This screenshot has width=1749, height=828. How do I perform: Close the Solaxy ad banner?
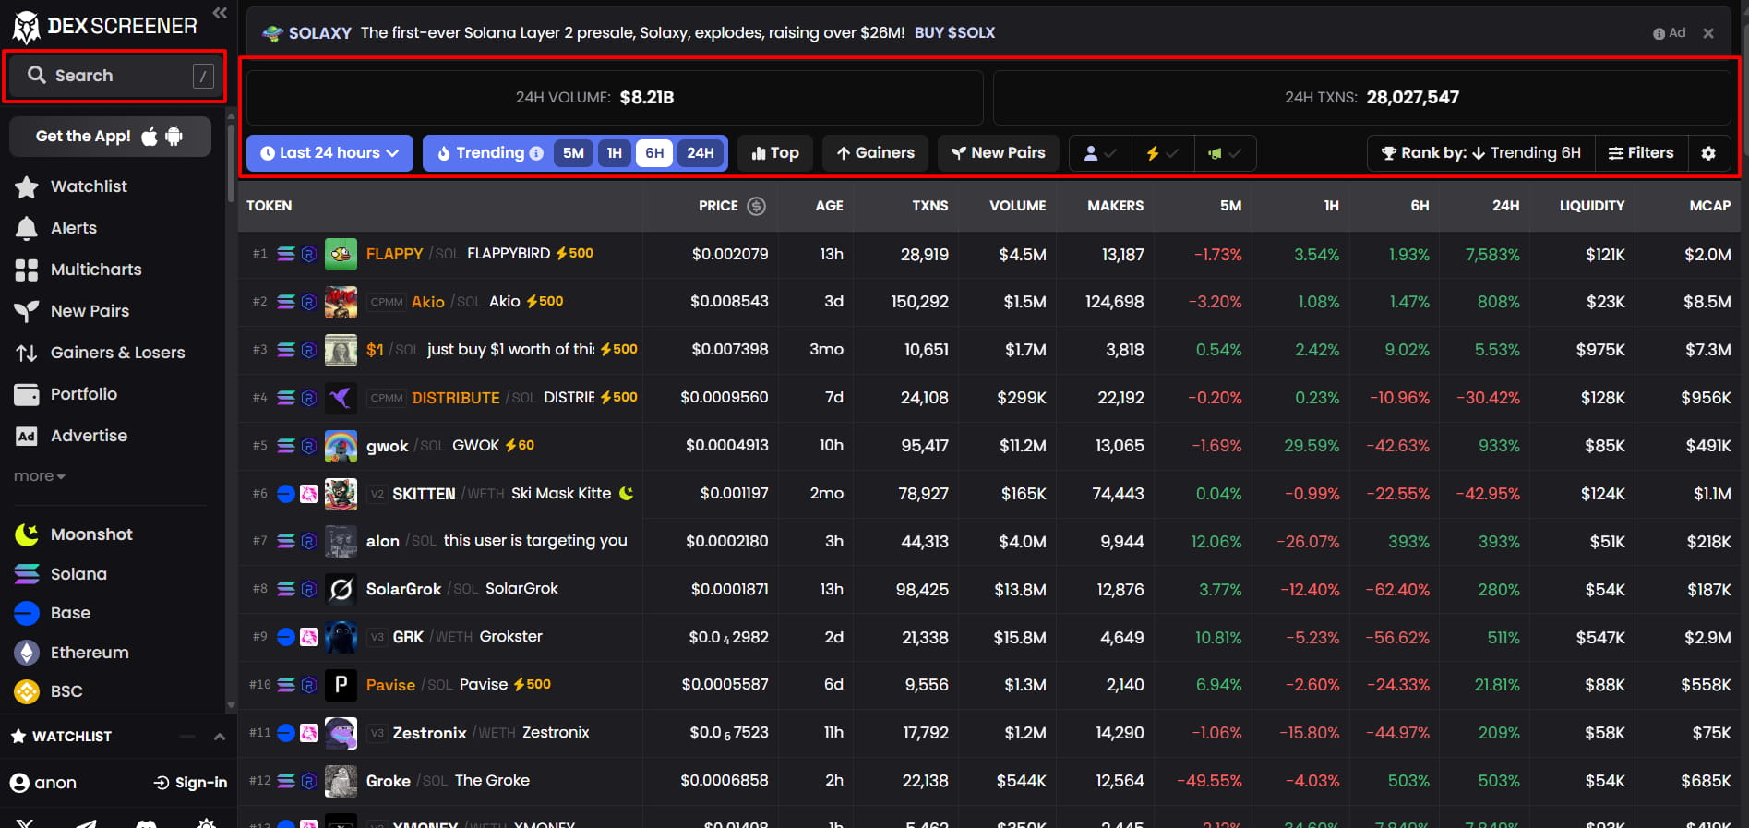pyautogui.click(x=1708, y=33)
